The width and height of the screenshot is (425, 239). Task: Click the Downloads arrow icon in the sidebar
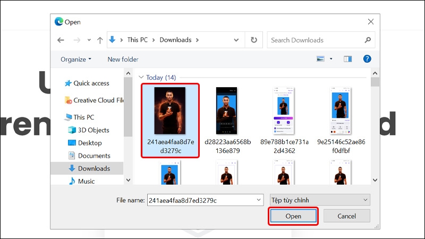[72, 168]
